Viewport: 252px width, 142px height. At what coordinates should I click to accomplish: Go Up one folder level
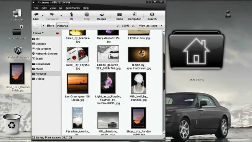click(72, 16)
